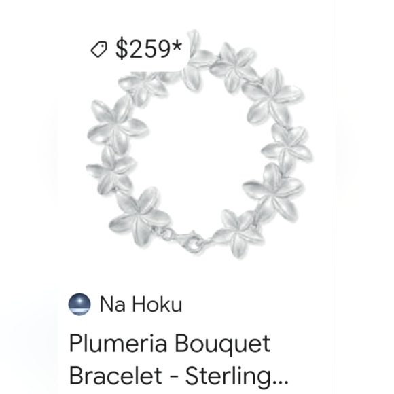Click the ellipsis ending the truncated title
Image resolution: width=394 pixels, height=394 pixels.
point(280,382)
